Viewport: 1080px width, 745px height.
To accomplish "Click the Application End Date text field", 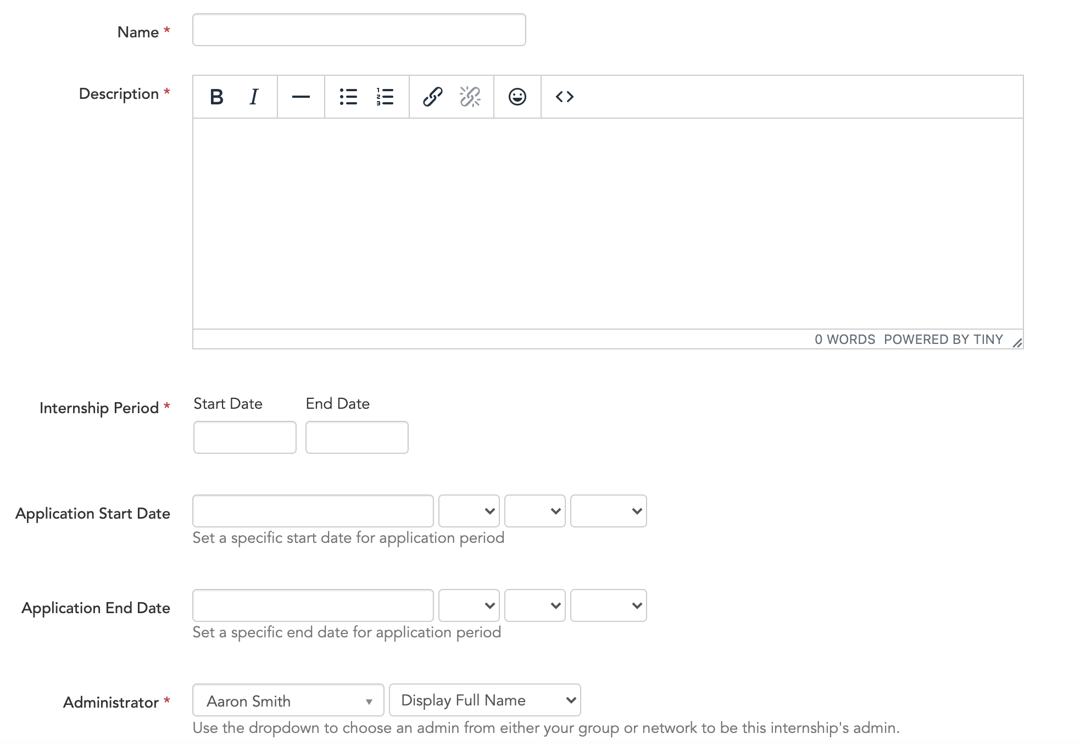I will (313, 605).
